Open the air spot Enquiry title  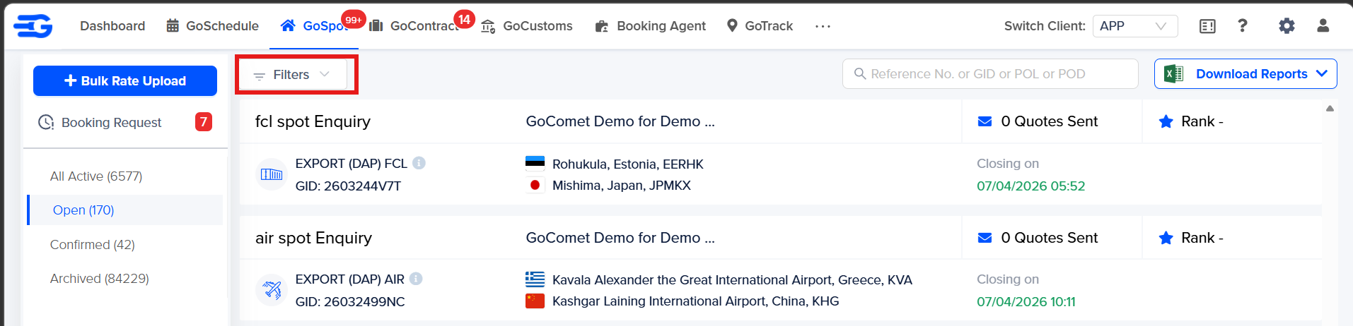(x=313, y=238)
